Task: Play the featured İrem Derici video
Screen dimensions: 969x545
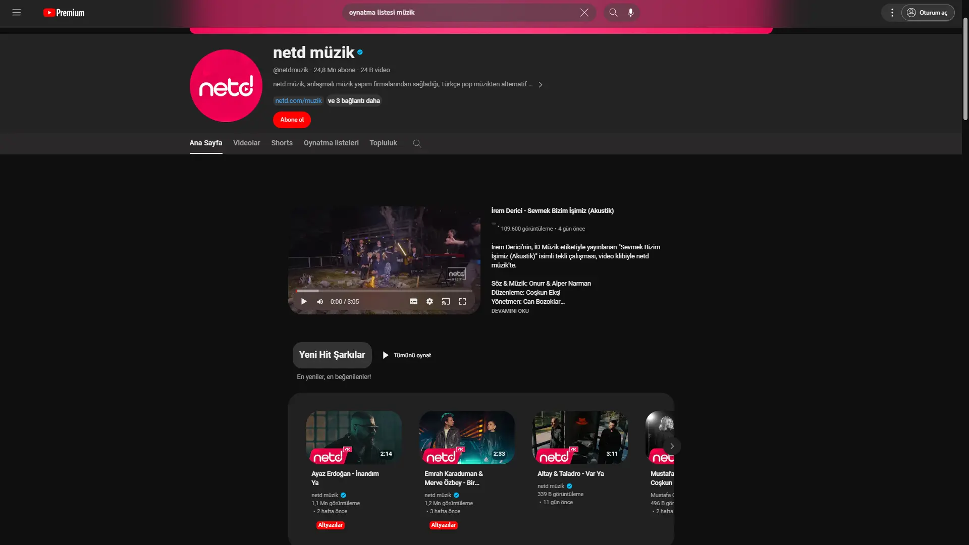Action: click(x=304, y=302)
